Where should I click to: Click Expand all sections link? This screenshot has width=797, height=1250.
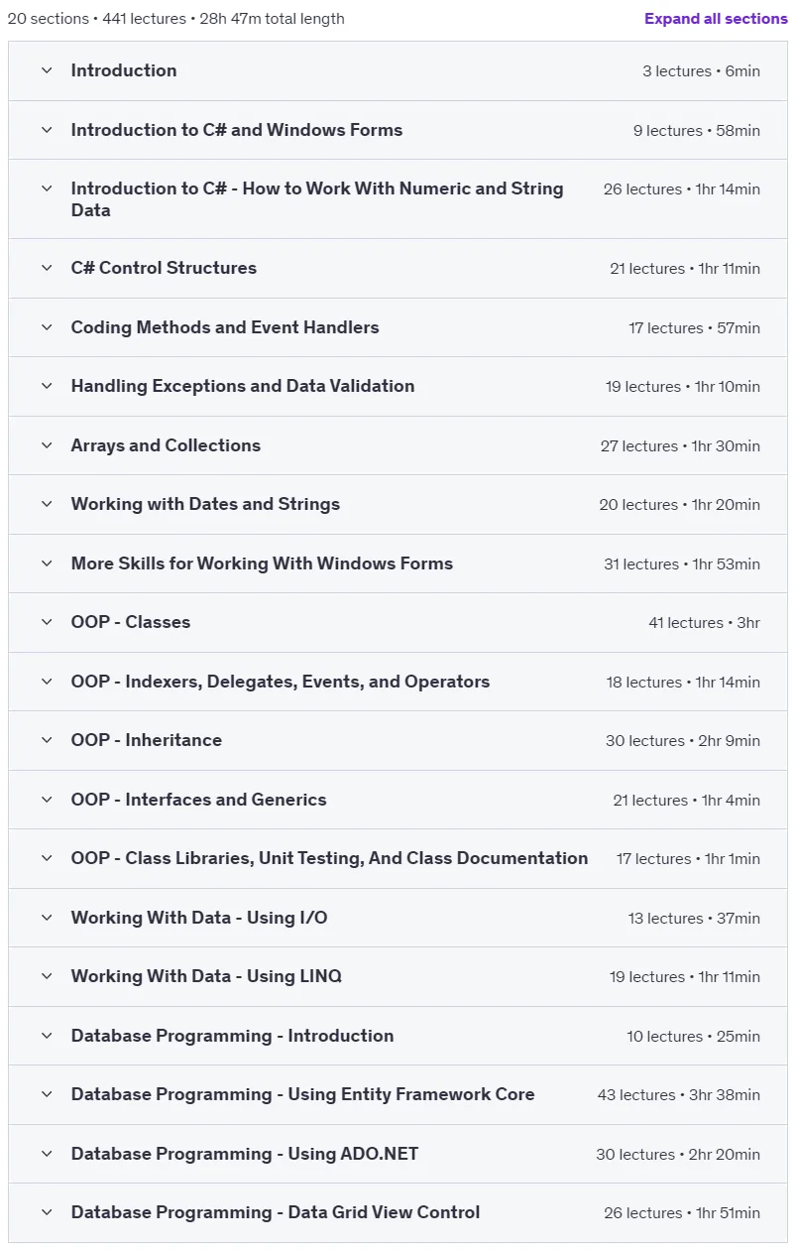(x=716, y=19)
